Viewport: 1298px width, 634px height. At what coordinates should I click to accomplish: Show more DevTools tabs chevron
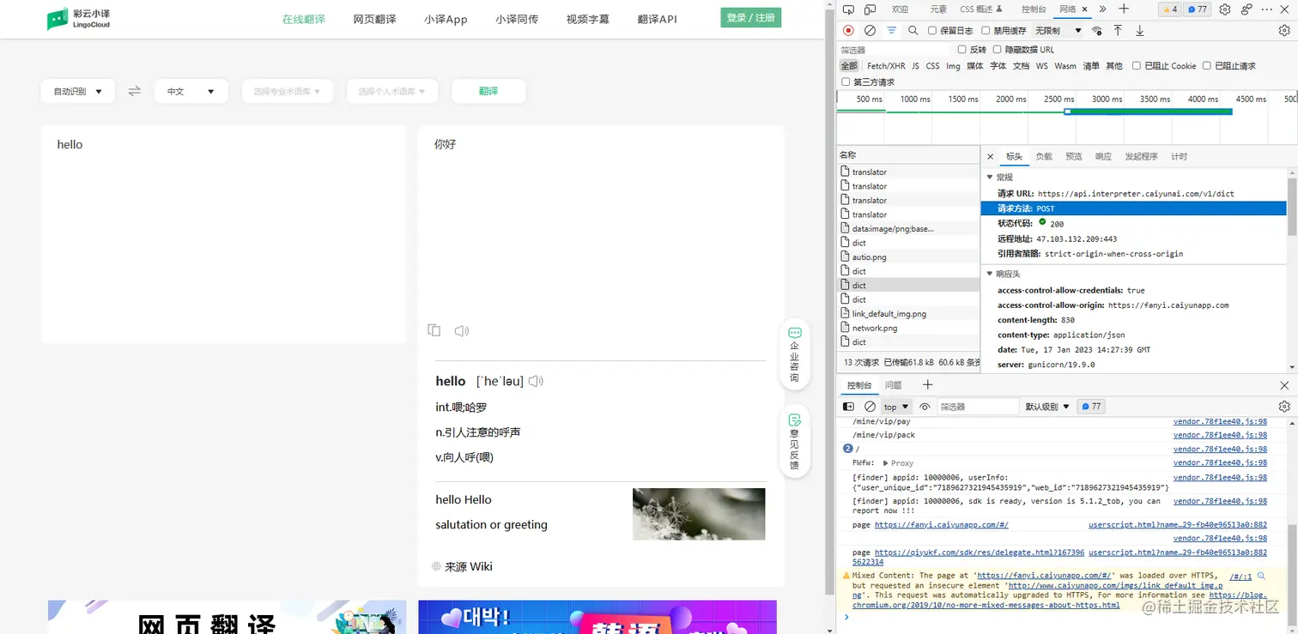click(1102, 9)
